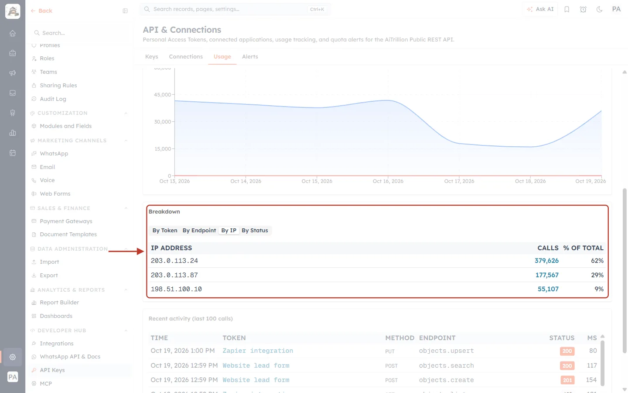628x393 pixels.
Task: Click the main page vertical scrollbar
Action: (x=625, y=271)
